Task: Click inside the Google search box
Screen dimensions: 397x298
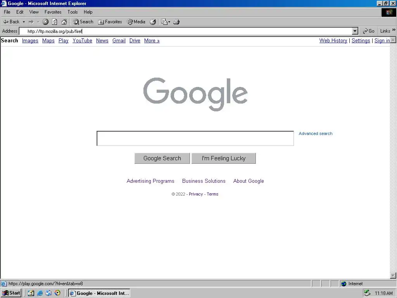Action: 195,139
